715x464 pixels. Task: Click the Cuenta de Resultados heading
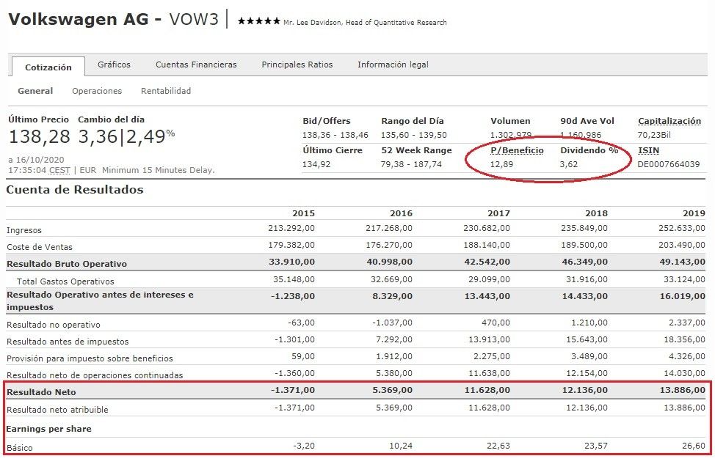75,189
